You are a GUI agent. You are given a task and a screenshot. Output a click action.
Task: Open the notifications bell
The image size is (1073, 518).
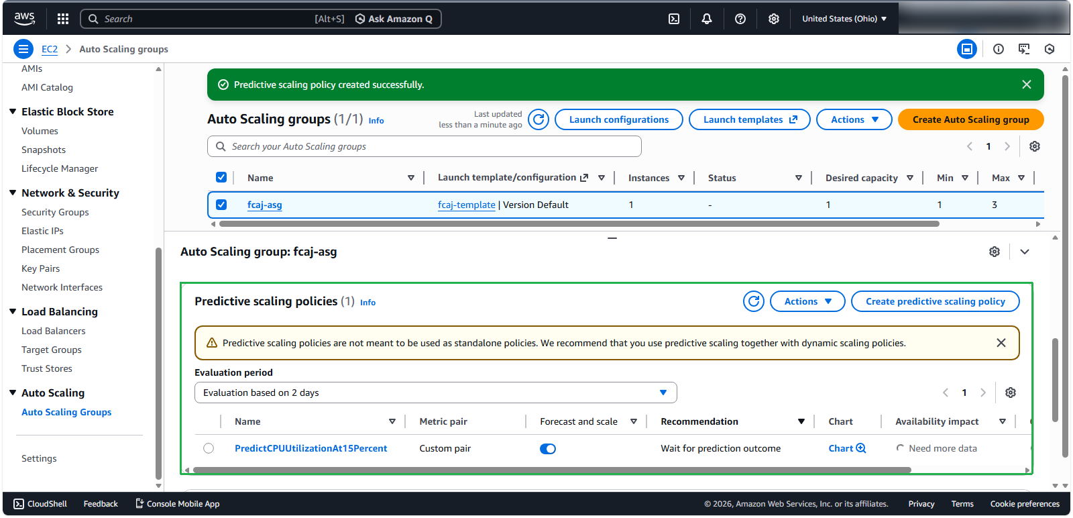tap(707, 19)
